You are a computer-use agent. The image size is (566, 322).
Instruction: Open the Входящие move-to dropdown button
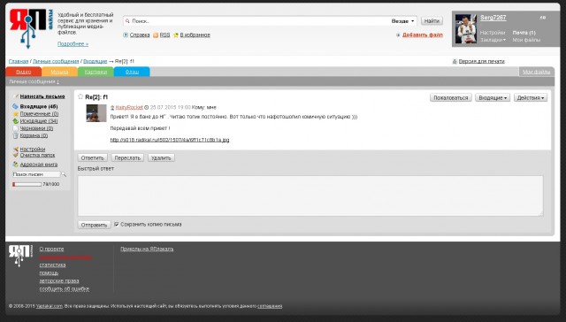click(x=493, y=97)
